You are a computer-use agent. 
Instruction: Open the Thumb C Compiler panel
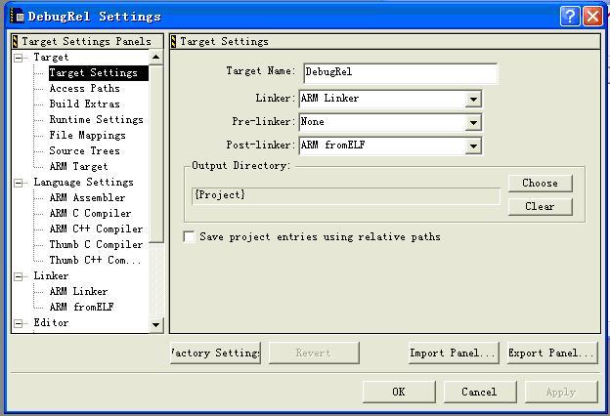[96, 244]
